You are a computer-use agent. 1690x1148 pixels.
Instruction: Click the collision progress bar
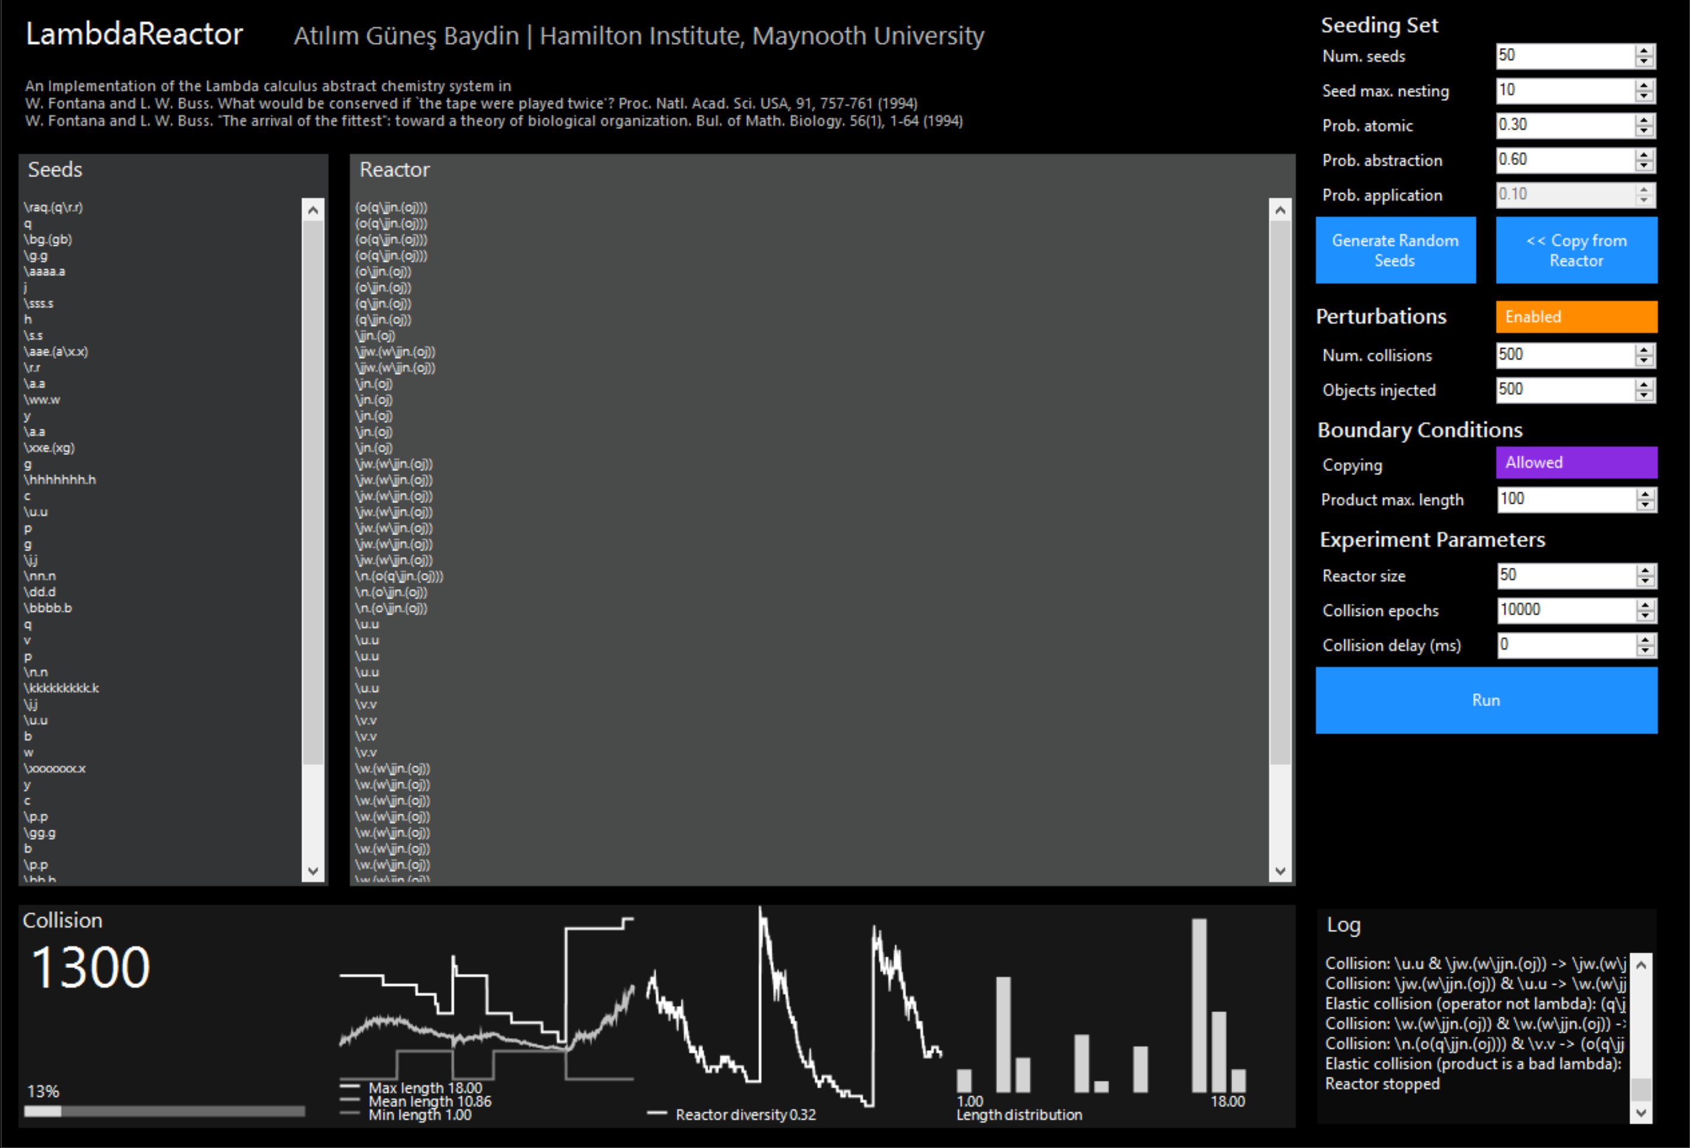pos(164,1111)
